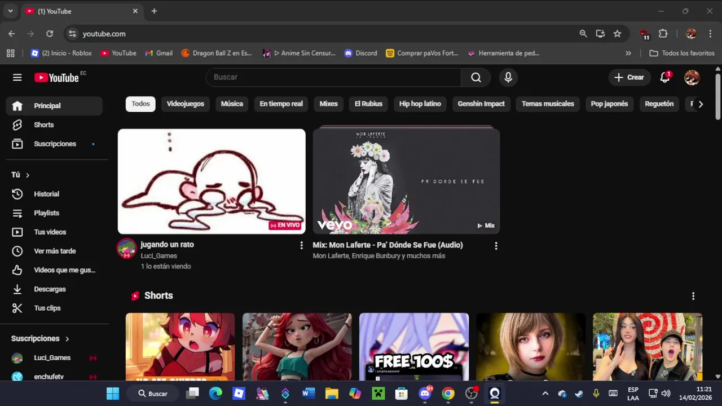Click the search magnifier button
722x406 pixels.
tap(476, 77)
